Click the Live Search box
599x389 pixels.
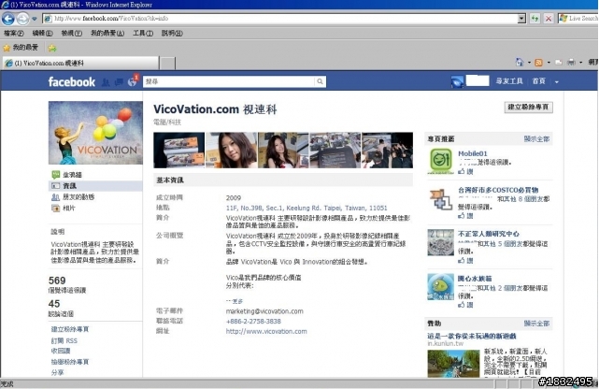point(579,19)
